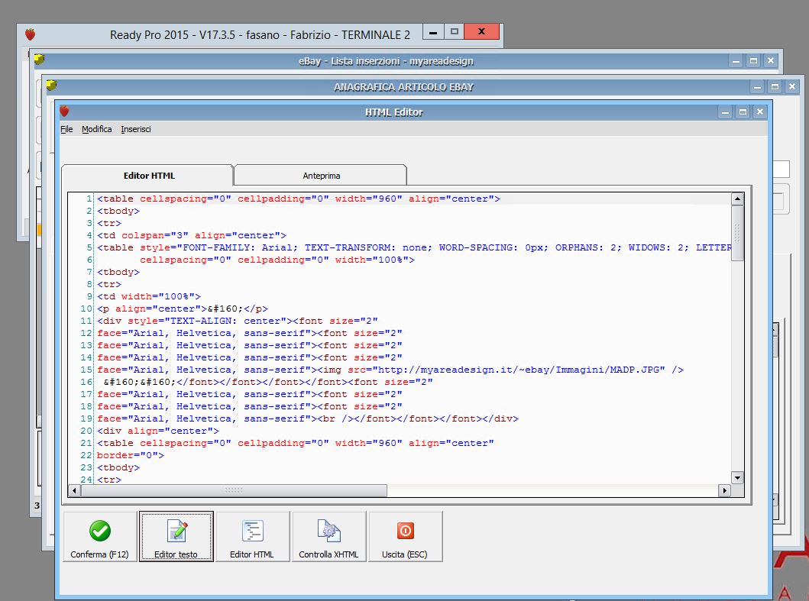
Task: Open the Editor testo pencil icon
Action: (176, 531)
